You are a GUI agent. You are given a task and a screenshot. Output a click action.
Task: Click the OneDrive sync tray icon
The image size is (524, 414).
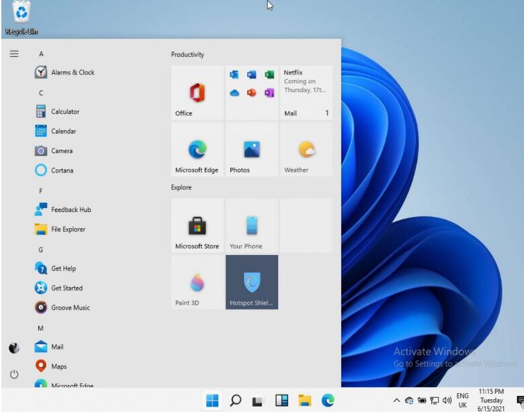[409, 401]
